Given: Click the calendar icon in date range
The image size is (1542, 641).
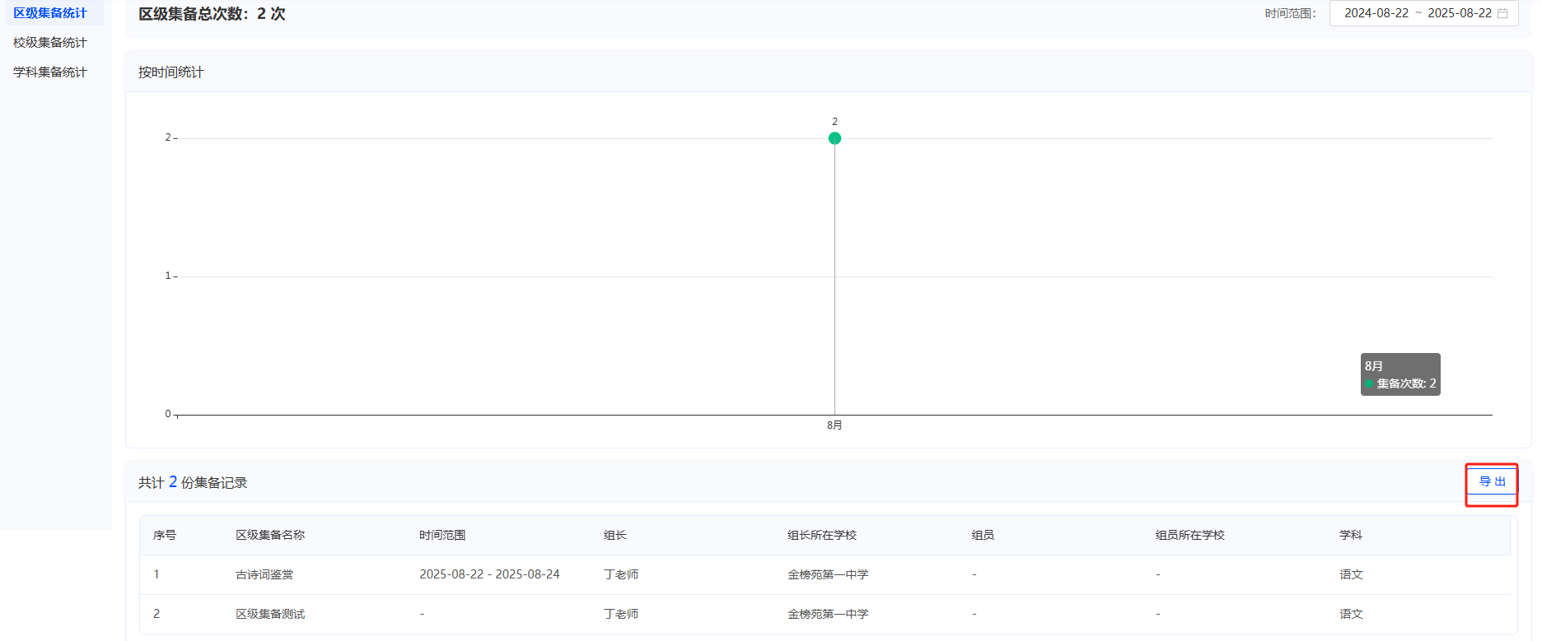Looking at the screenshot, I should 1502,13.
